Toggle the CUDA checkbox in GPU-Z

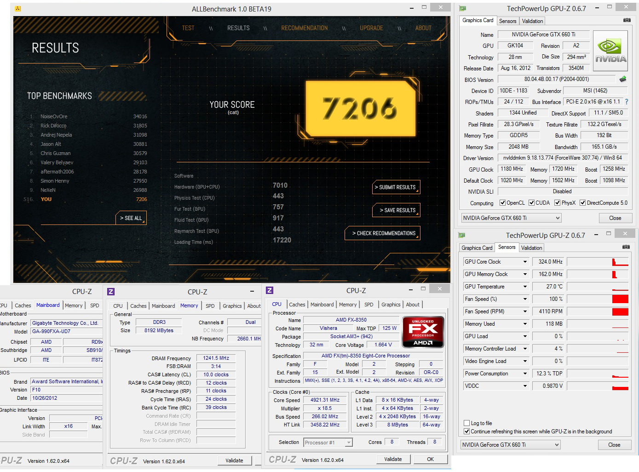(x=532, y=203)
